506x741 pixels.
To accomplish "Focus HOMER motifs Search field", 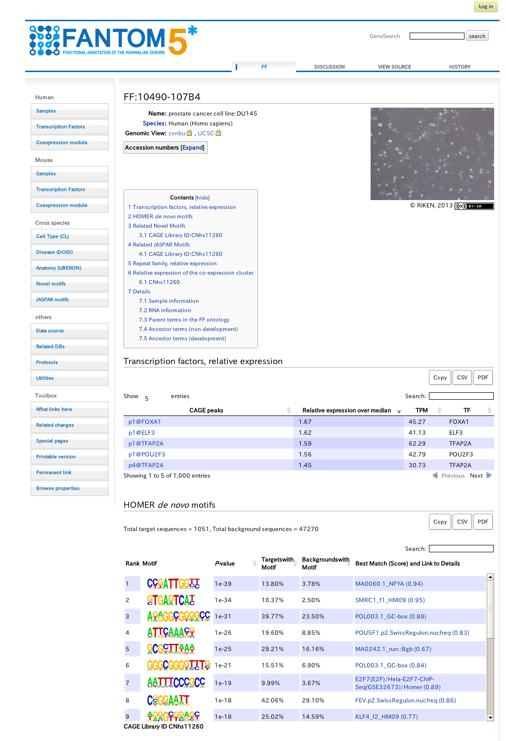I will coord(461,548).
